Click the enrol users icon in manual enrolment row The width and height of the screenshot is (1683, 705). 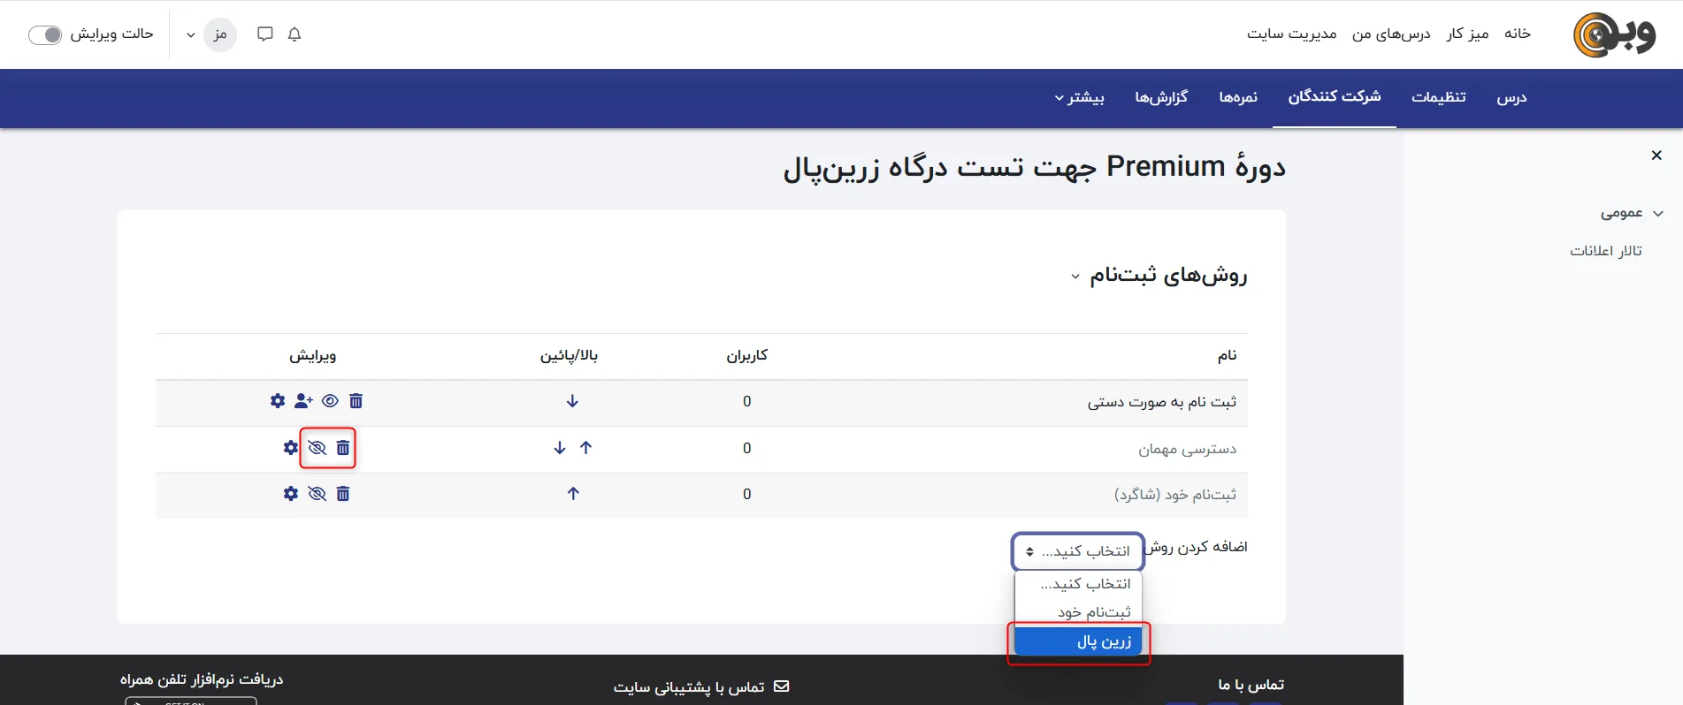(303, 401)
